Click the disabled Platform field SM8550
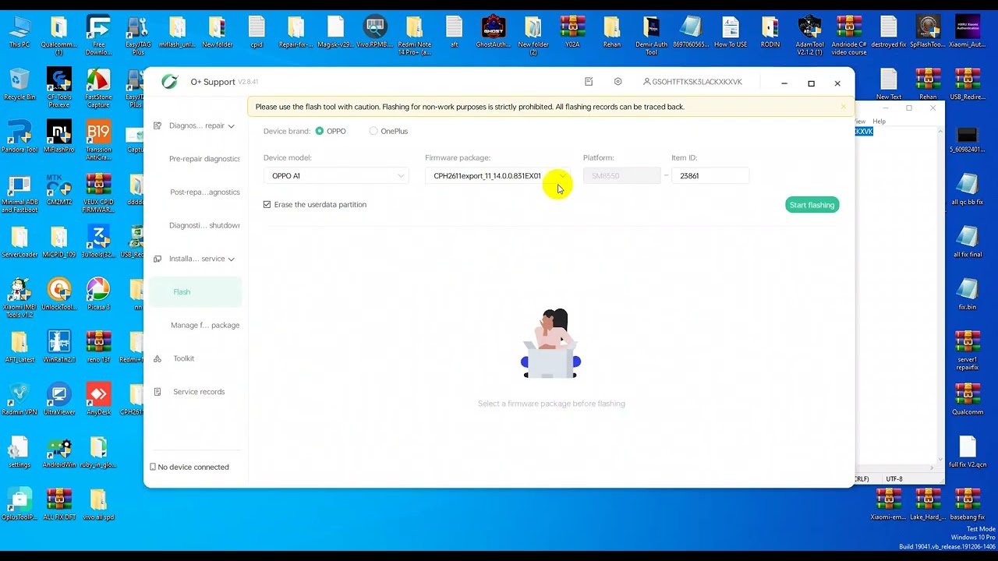The width and height of the screenshot is (998, 561). (621, 176)
